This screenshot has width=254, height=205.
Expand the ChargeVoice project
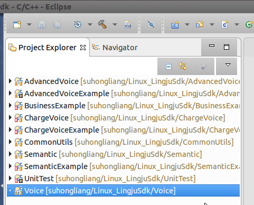tap(10, 117)
